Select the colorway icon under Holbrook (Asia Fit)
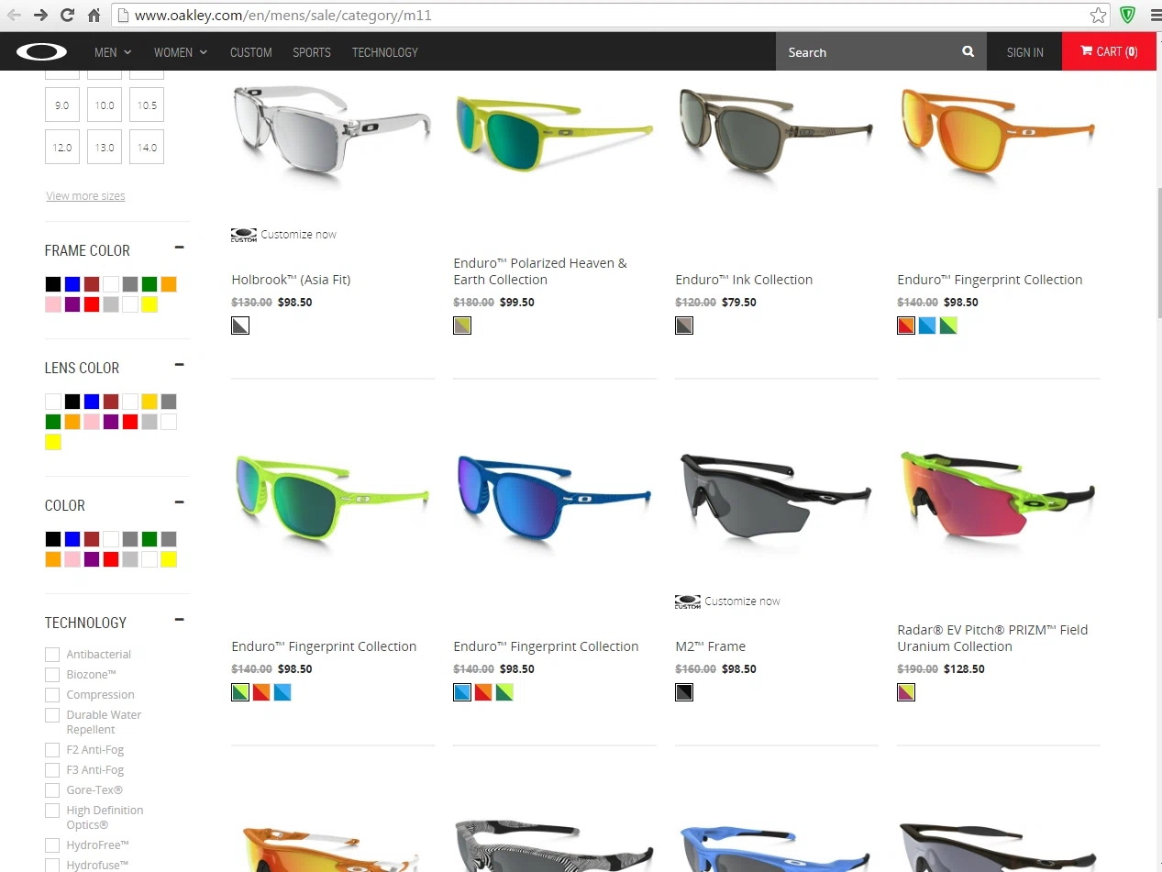The width and height of the screenshot is (1162, 872). pyautogui.click(x=240, y=326)
